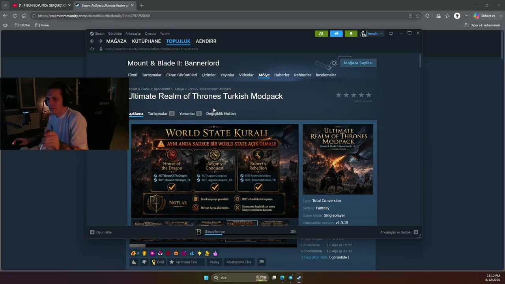Screen dimensions: 505x284
Task: Go back in Steam navigation
Action: [92, 41]
